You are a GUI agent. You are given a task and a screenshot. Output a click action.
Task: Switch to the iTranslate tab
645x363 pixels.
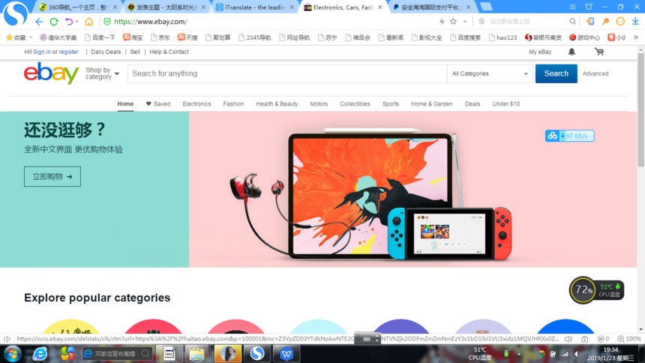point(255,7)
